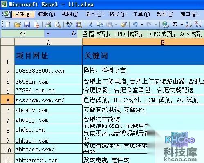Viewport: 204px width, 163px height.
Task: Open the 工具(T) menu
Action: [x=141, y=14]
